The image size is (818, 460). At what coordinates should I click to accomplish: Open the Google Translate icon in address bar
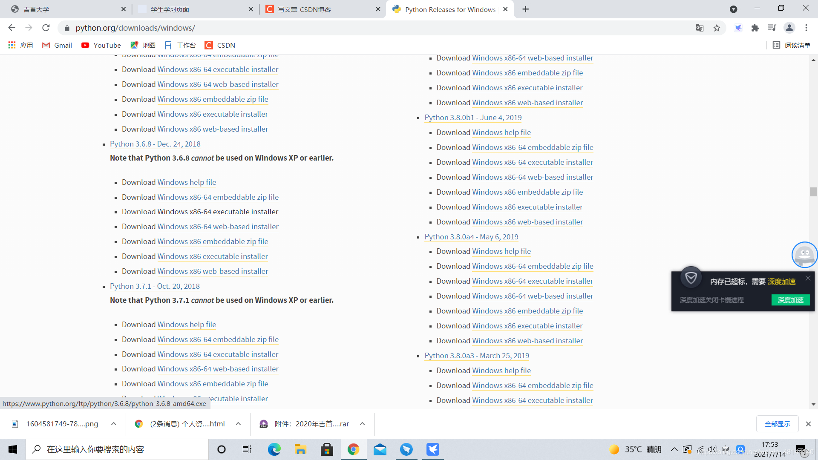tap(700, 28)
